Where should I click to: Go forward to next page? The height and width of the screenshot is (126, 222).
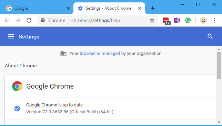18,21
